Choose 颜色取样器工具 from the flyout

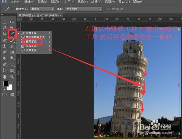tap(34, 37)
